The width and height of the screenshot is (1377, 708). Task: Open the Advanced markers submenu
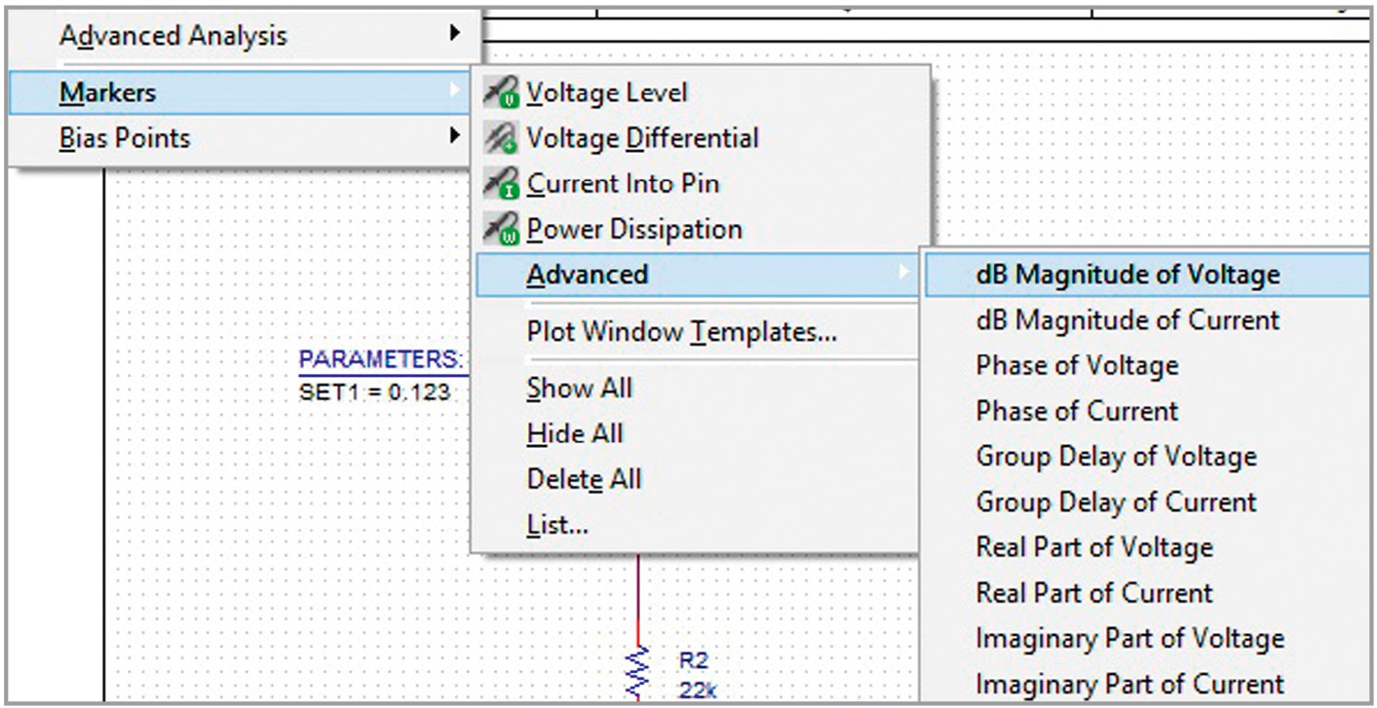[x=587, y=276]
